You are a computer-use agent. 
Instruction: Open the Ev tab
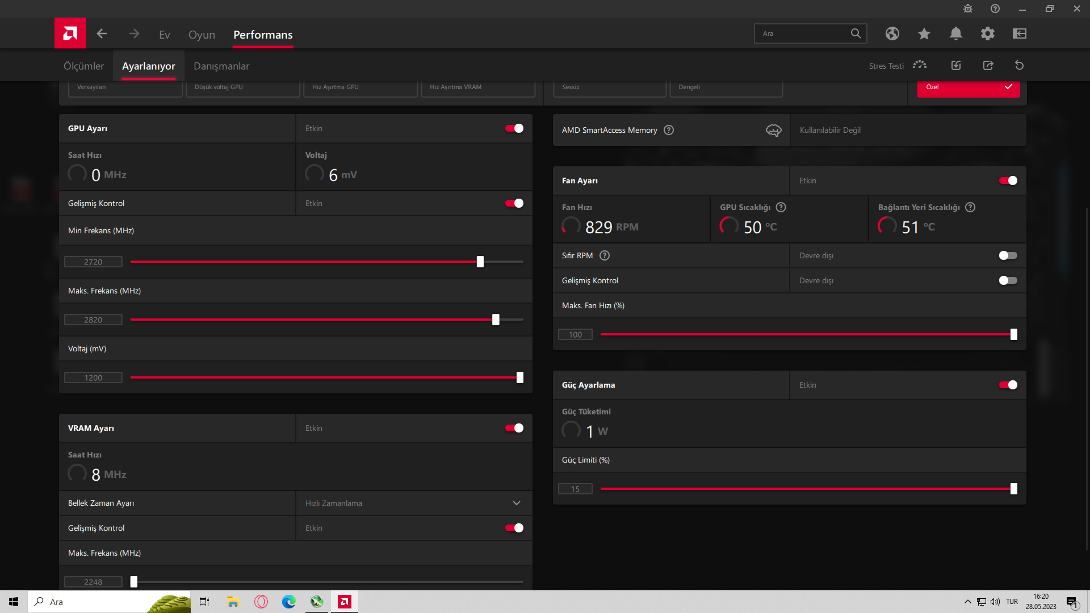click(x=165, y=35)
